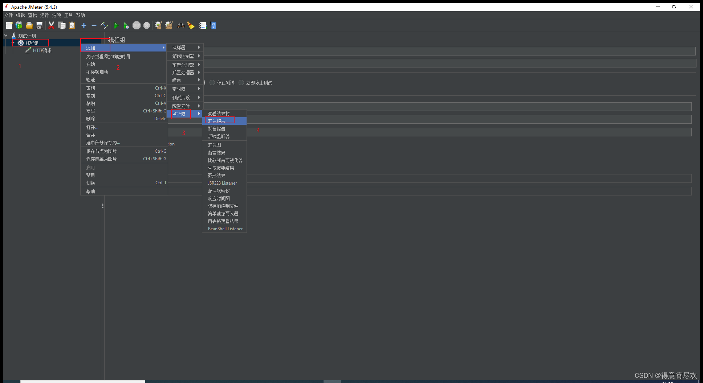Screen dimensions: 703x383
Task: Click 切换 in context menu
Action: (124, 183)
